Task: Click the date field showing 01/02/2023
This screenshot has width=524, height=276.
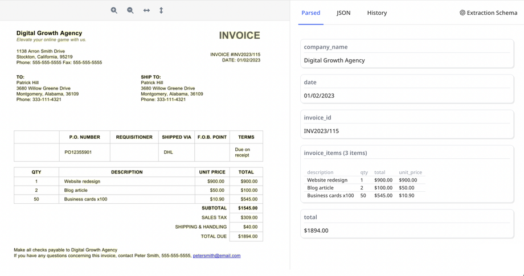Action: 319,96
